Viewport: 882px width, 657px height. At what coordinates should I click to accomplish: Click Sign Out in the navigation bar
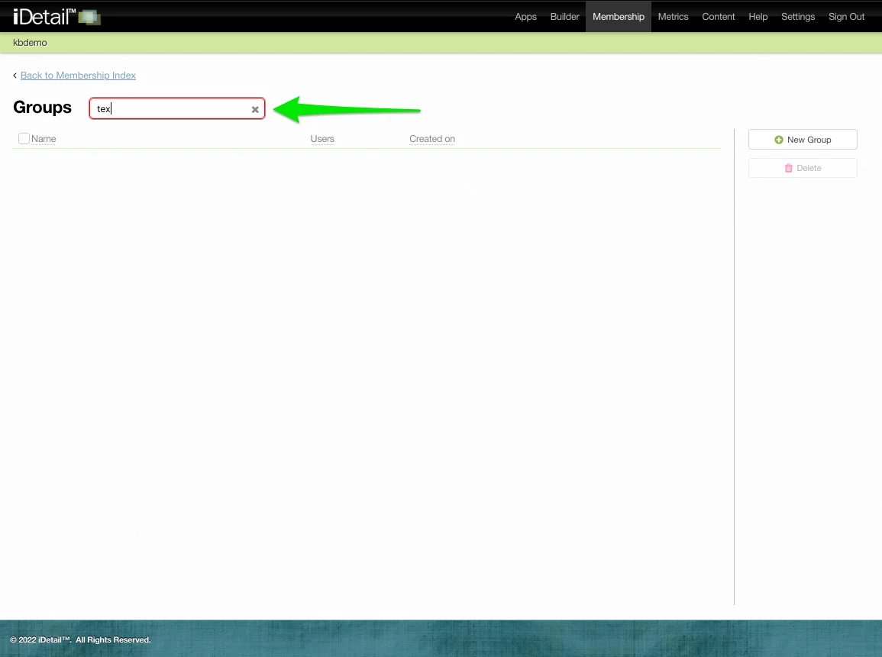(x=846, y=16)
